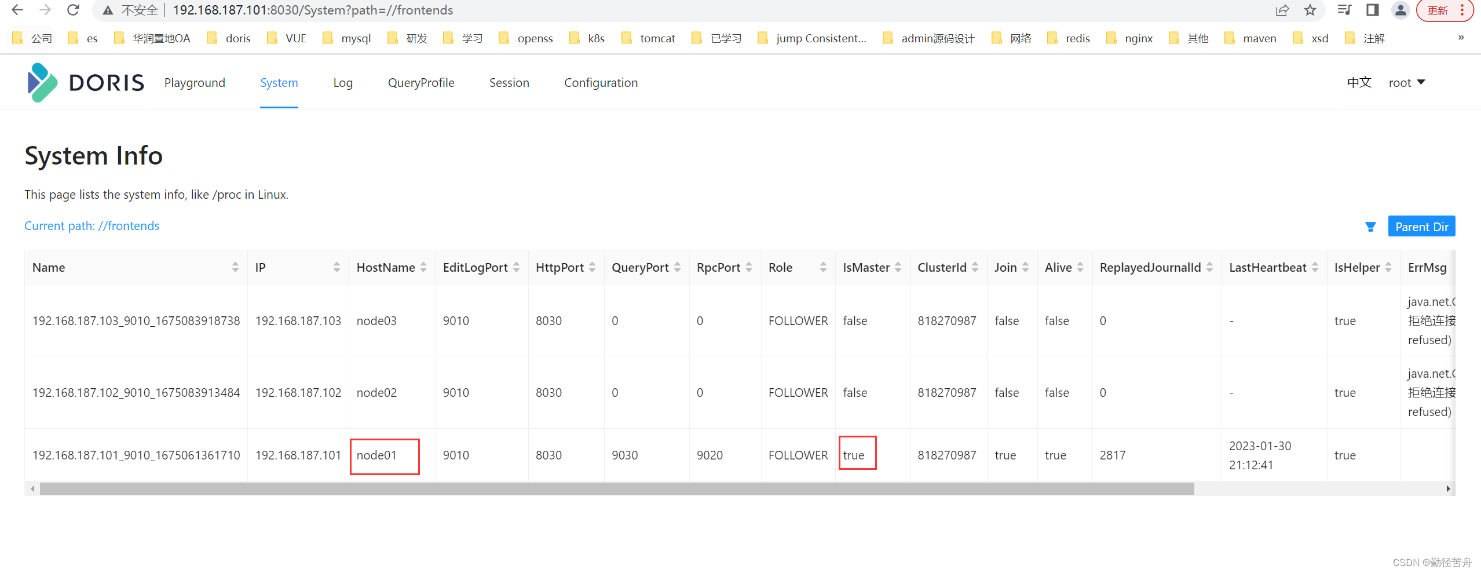The width and height of the screenshot is (1481, 573).
Task: Click the browser forward arrow
Action: tap(45, 10)
